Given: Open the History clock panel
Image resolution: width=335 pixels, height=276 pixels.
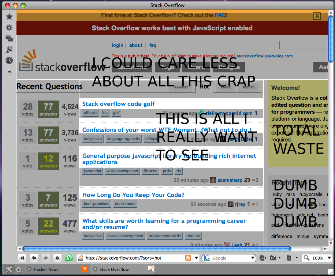Looking at the screenshot, I should pyautogui.click(x=9, y=61).
